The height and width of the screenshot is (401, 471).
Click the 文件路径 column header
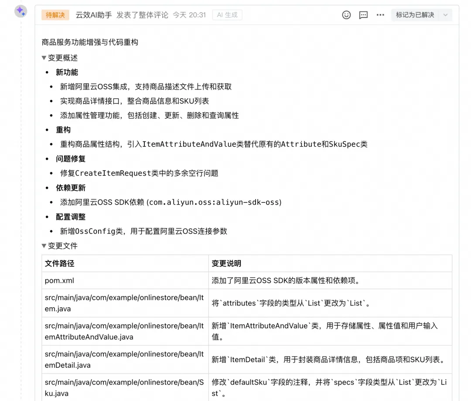[125, 264]
